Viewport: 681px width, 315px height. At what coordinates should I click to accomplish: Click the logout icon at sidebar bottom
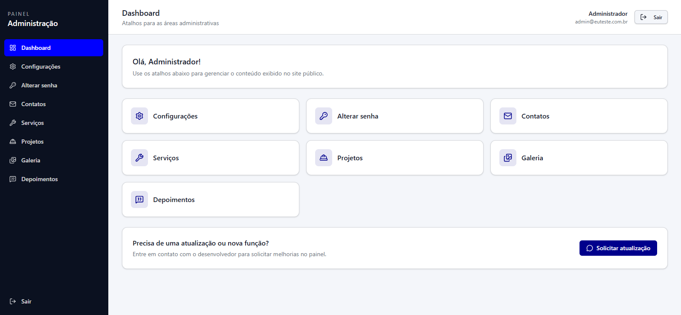[13, 301]
